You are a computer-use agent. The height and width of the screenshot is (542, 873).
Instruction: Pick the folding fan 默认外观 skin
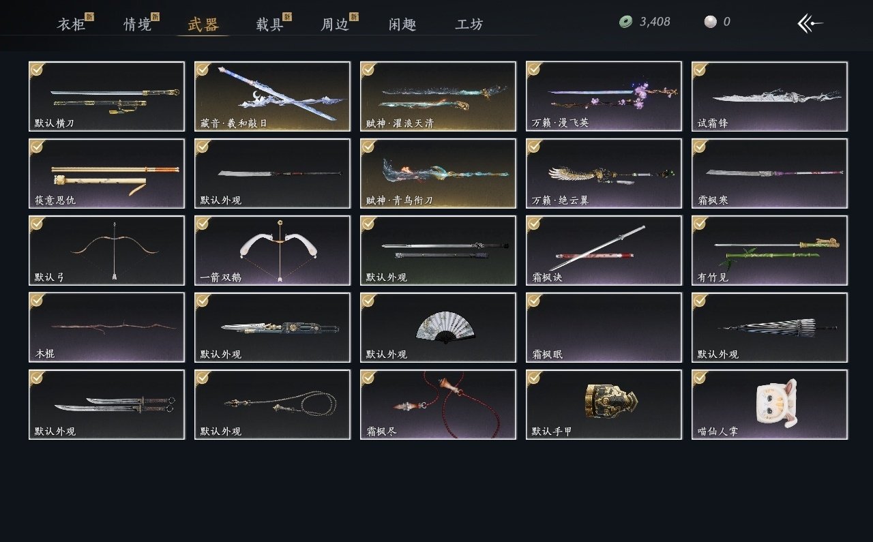click(x=438, y=327)
